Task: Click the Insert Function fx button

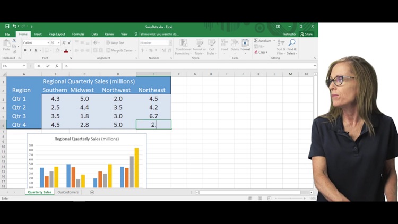Action: pos(57,66)
